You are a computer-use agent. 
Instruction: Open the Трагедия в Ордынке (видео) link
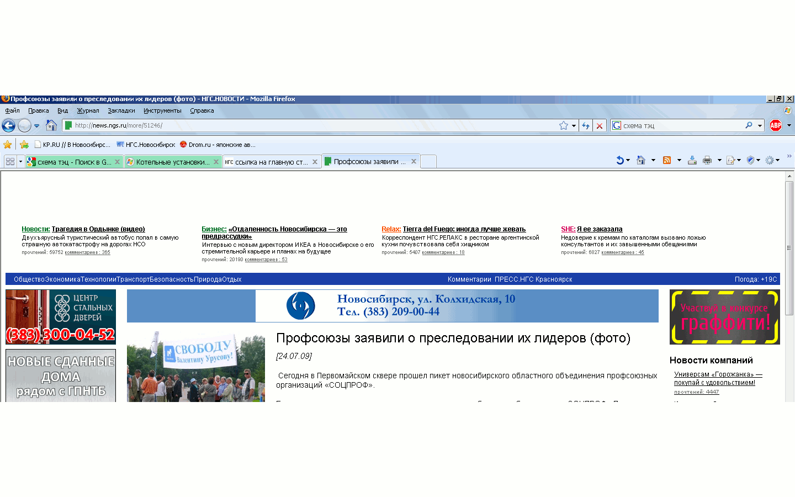coord(98,229)
